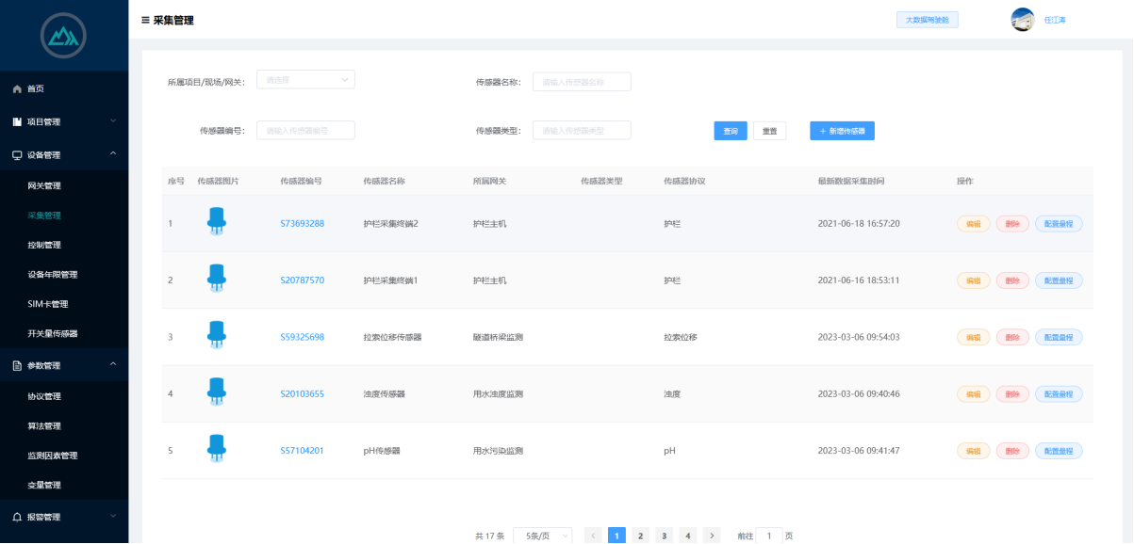
Task: Click the 查询 search button
Action: click(x=730, y=131)
